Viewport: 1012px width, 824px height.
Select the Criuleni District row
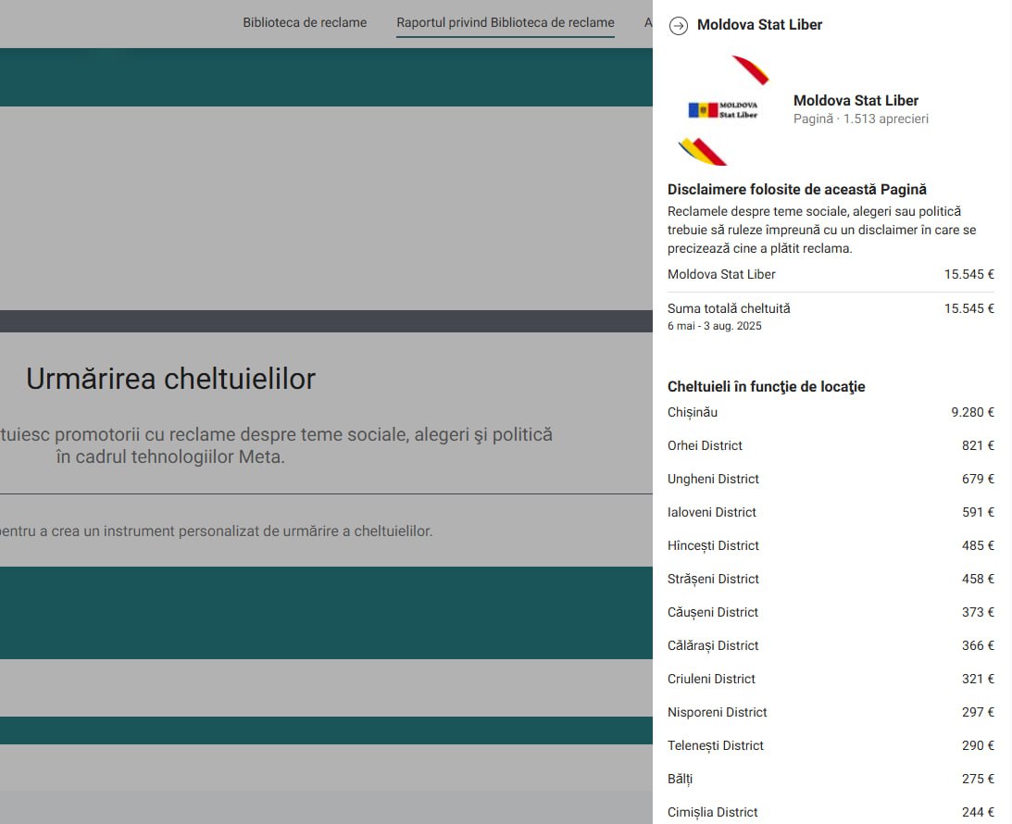point(831,679)
